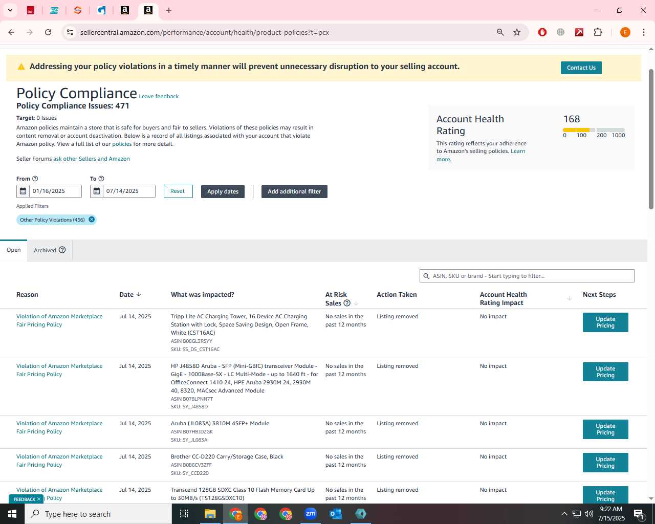The width and height of the screenshot is (655, 524).
Task: Show Archived tab help icon
Action: pyautogui.click(x=62, y=250)
